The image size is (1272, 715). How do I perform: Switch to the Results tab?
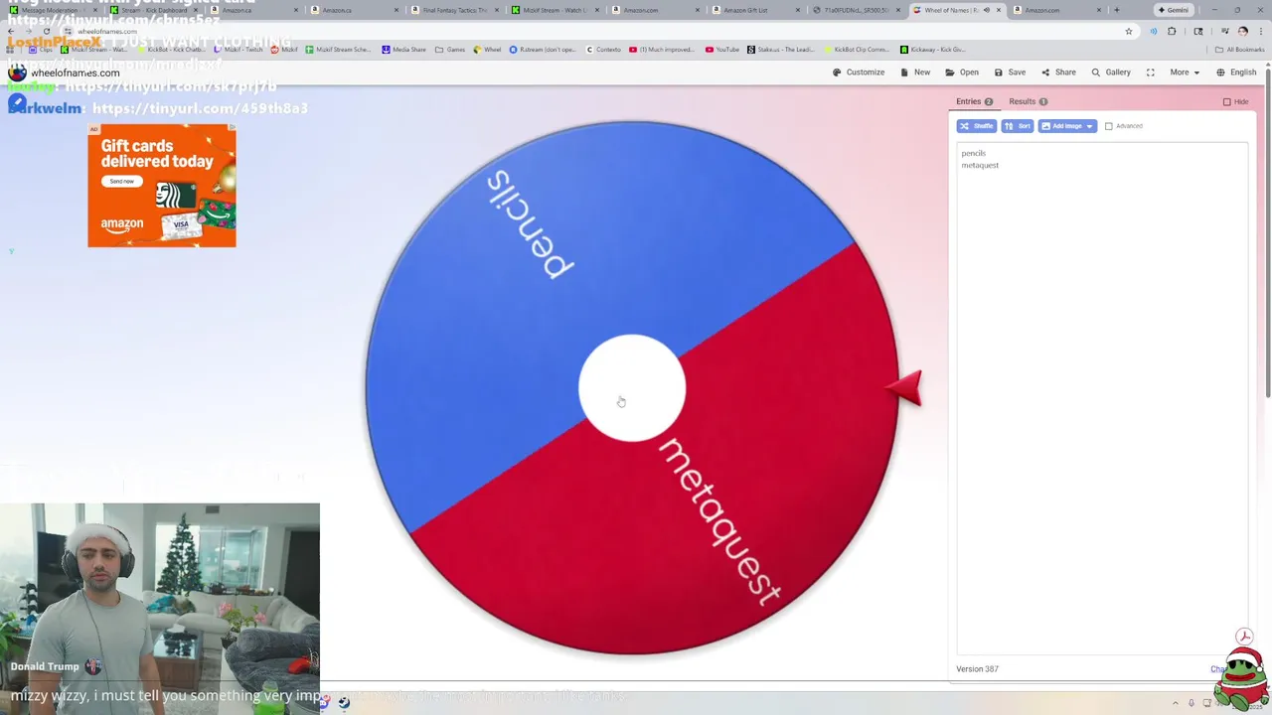click(x=1028, y=101)
